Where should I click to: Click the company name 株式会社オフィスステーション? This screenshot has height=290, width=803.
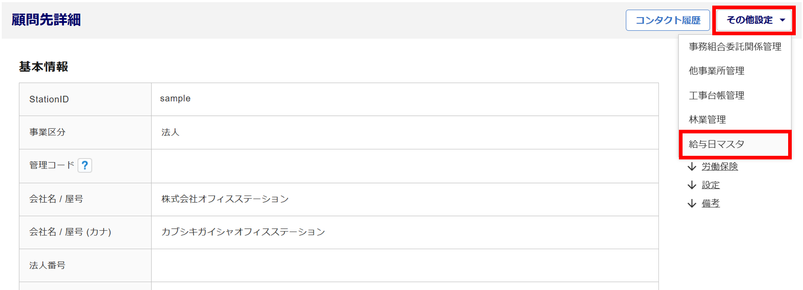[225, 199]
